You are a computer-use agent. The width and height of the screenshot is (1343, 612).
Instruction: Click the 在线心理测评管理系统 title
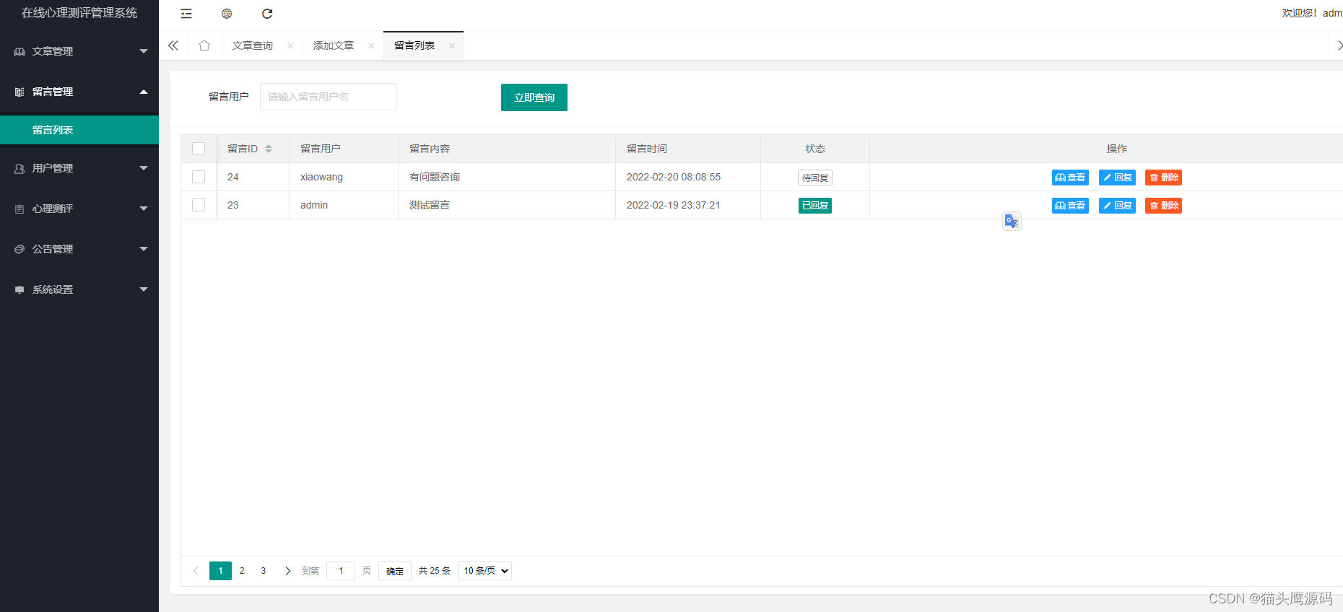click(x=79, y=13)
